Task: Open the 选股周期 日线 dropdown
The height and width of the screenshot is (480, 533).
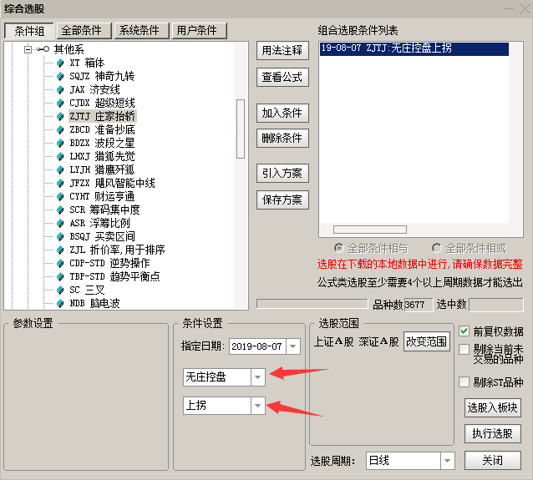Action: (x=447, y=461)
